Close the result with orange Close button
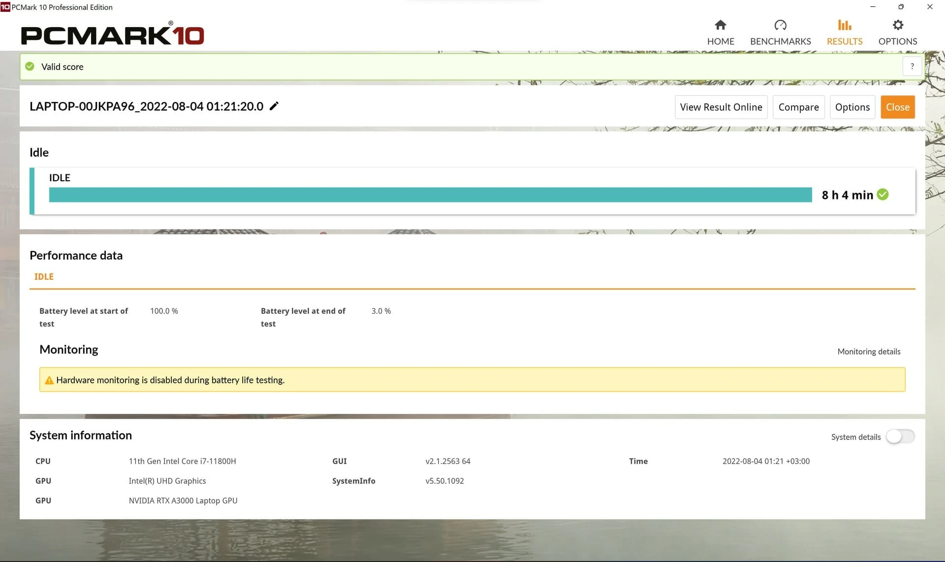This screenshot has width=945, height=562. pyautogui.click(x=898, y=107)
